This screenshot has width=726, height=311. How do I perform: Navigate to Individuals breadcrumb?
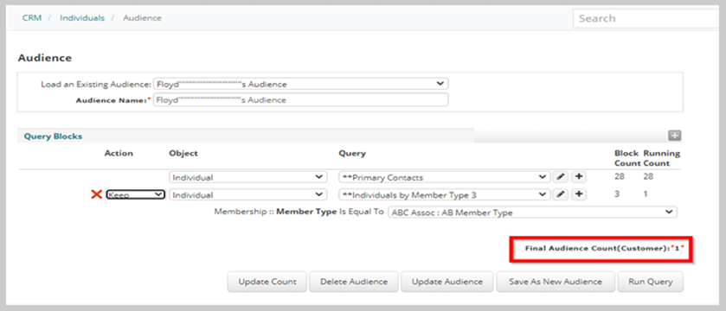(x=82, y=18)
